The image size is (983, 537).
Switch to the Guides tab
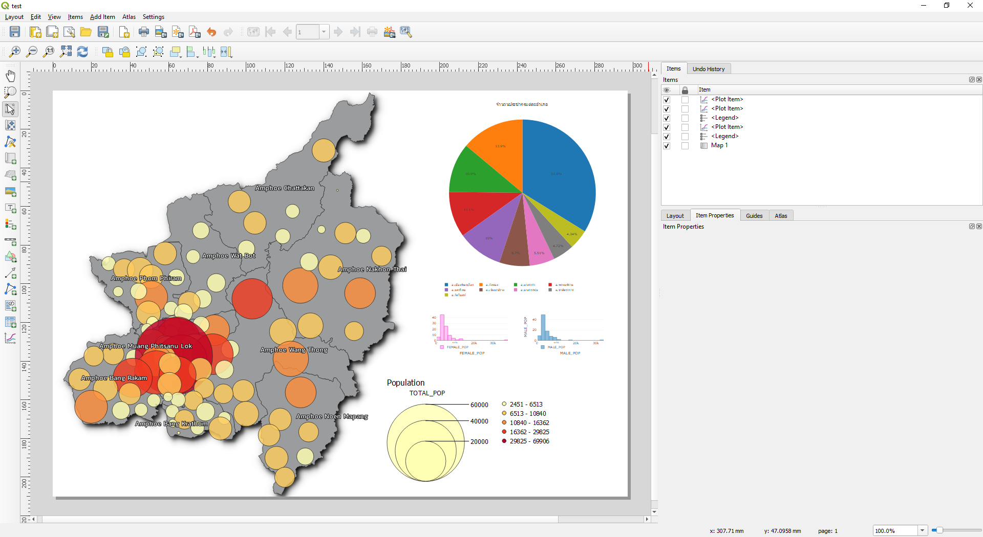(754, 216)
